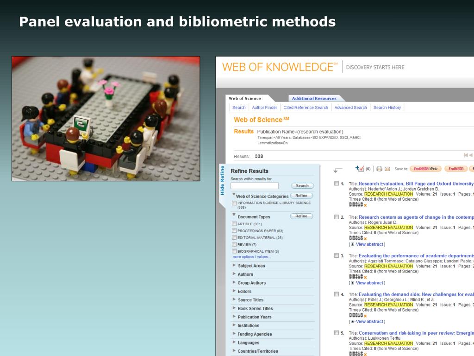This screenshot has width=474, height=356.
Task: Open the LEGO meeting photo thumbnail
Action: [106, 119]
